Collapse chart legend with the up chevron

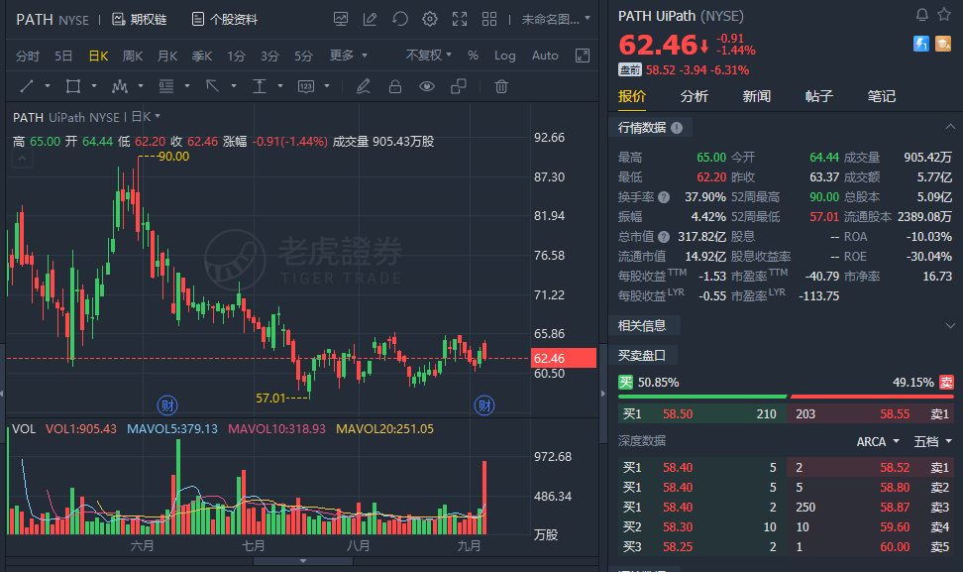(22, 159)
